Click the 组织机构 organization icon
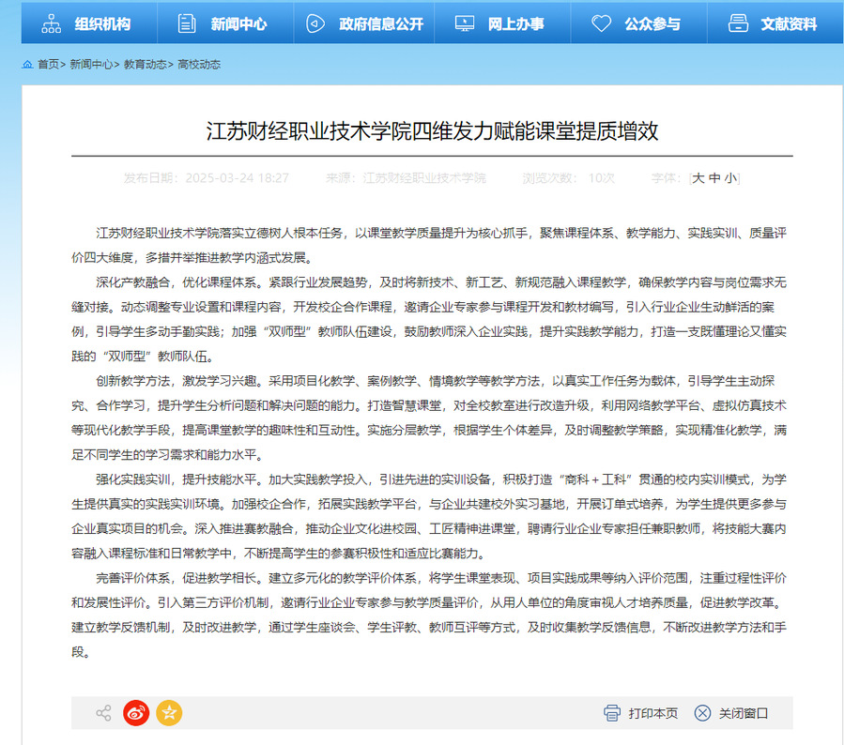Viewport: 844px width, 745px height. [x=51, y=23]
